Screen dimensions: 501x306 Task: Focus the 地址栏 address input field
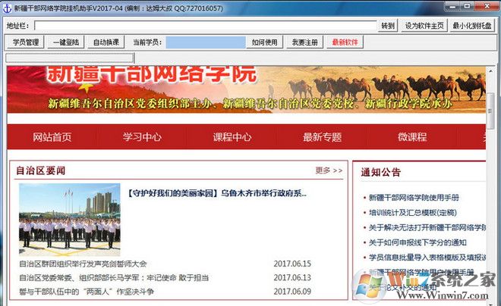tap(206, 26)
